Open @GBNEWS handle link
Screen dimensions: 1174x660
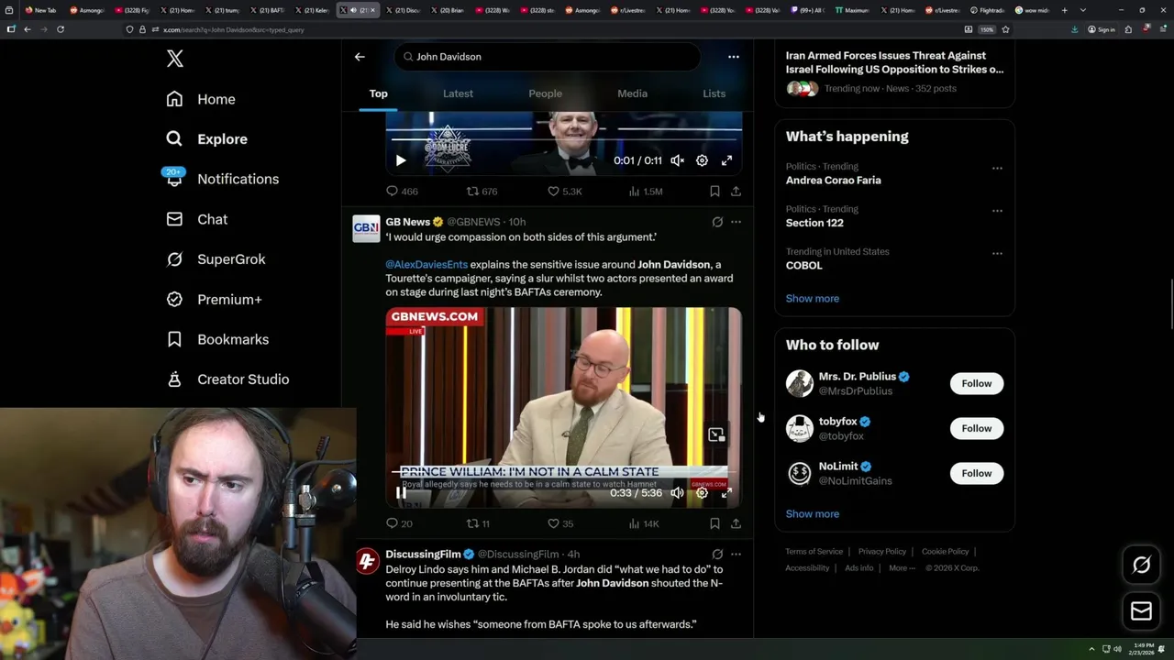(473, 222)
